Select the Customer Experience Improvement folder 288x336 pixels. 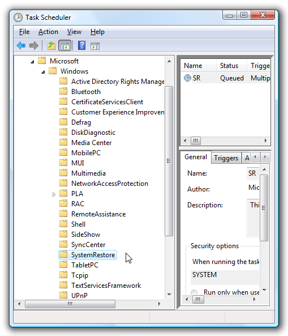point(118,112)
